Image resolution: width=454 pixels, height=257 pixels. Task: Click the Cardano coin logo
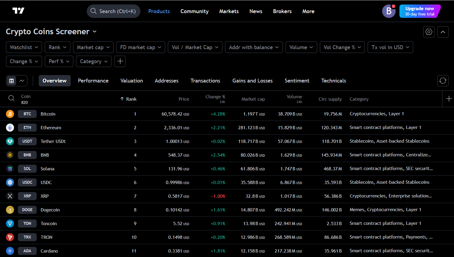tap(10, 251)
